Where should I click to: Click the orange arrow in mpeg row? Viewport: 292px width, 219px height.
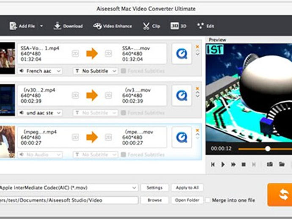[92, 137]
